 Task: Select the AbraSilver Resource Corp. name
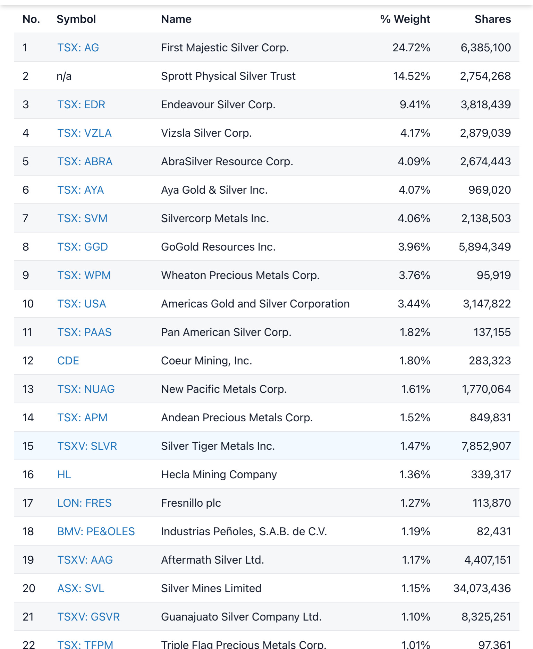pyautogui.click(x=227, y=161)
